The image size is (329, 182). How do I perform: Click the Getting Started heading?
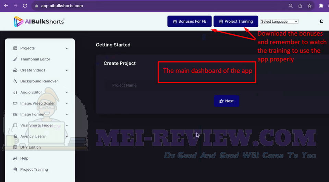[x=113, y=45]
